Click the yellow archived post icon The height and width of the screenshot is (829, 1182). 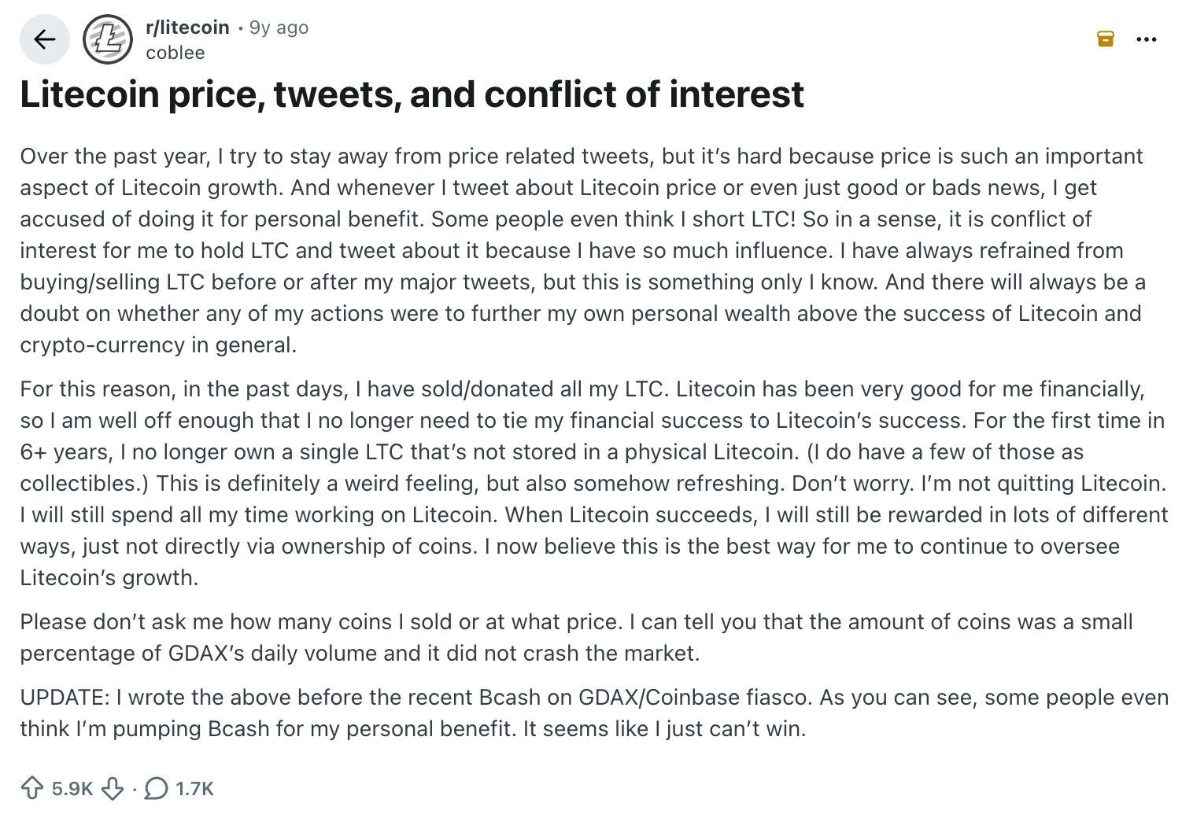[1106, 39]
